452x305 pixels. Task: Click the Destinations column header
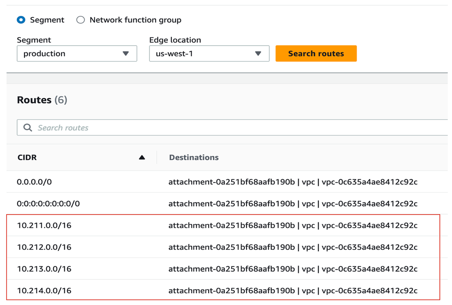coord(194,158)
